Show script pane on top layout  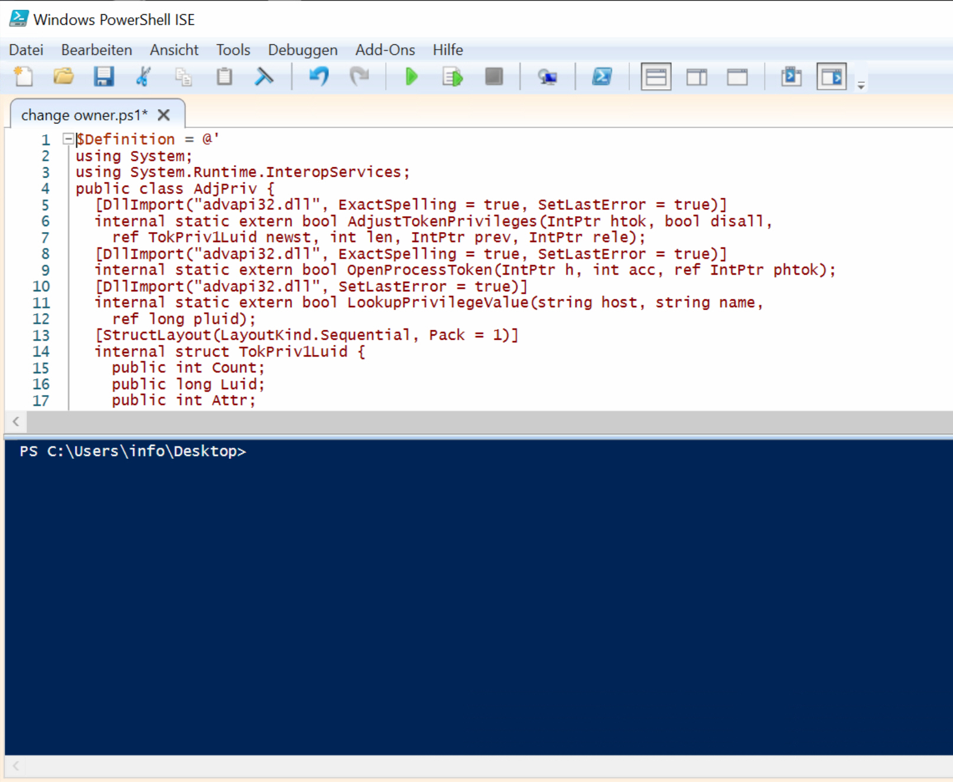656,77
